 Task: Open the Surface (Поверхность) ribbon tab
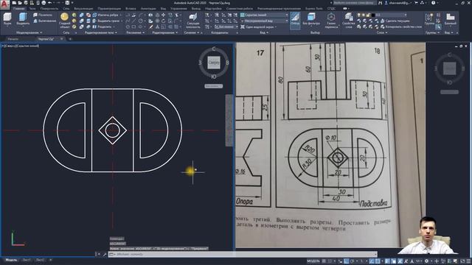(49, 9)
